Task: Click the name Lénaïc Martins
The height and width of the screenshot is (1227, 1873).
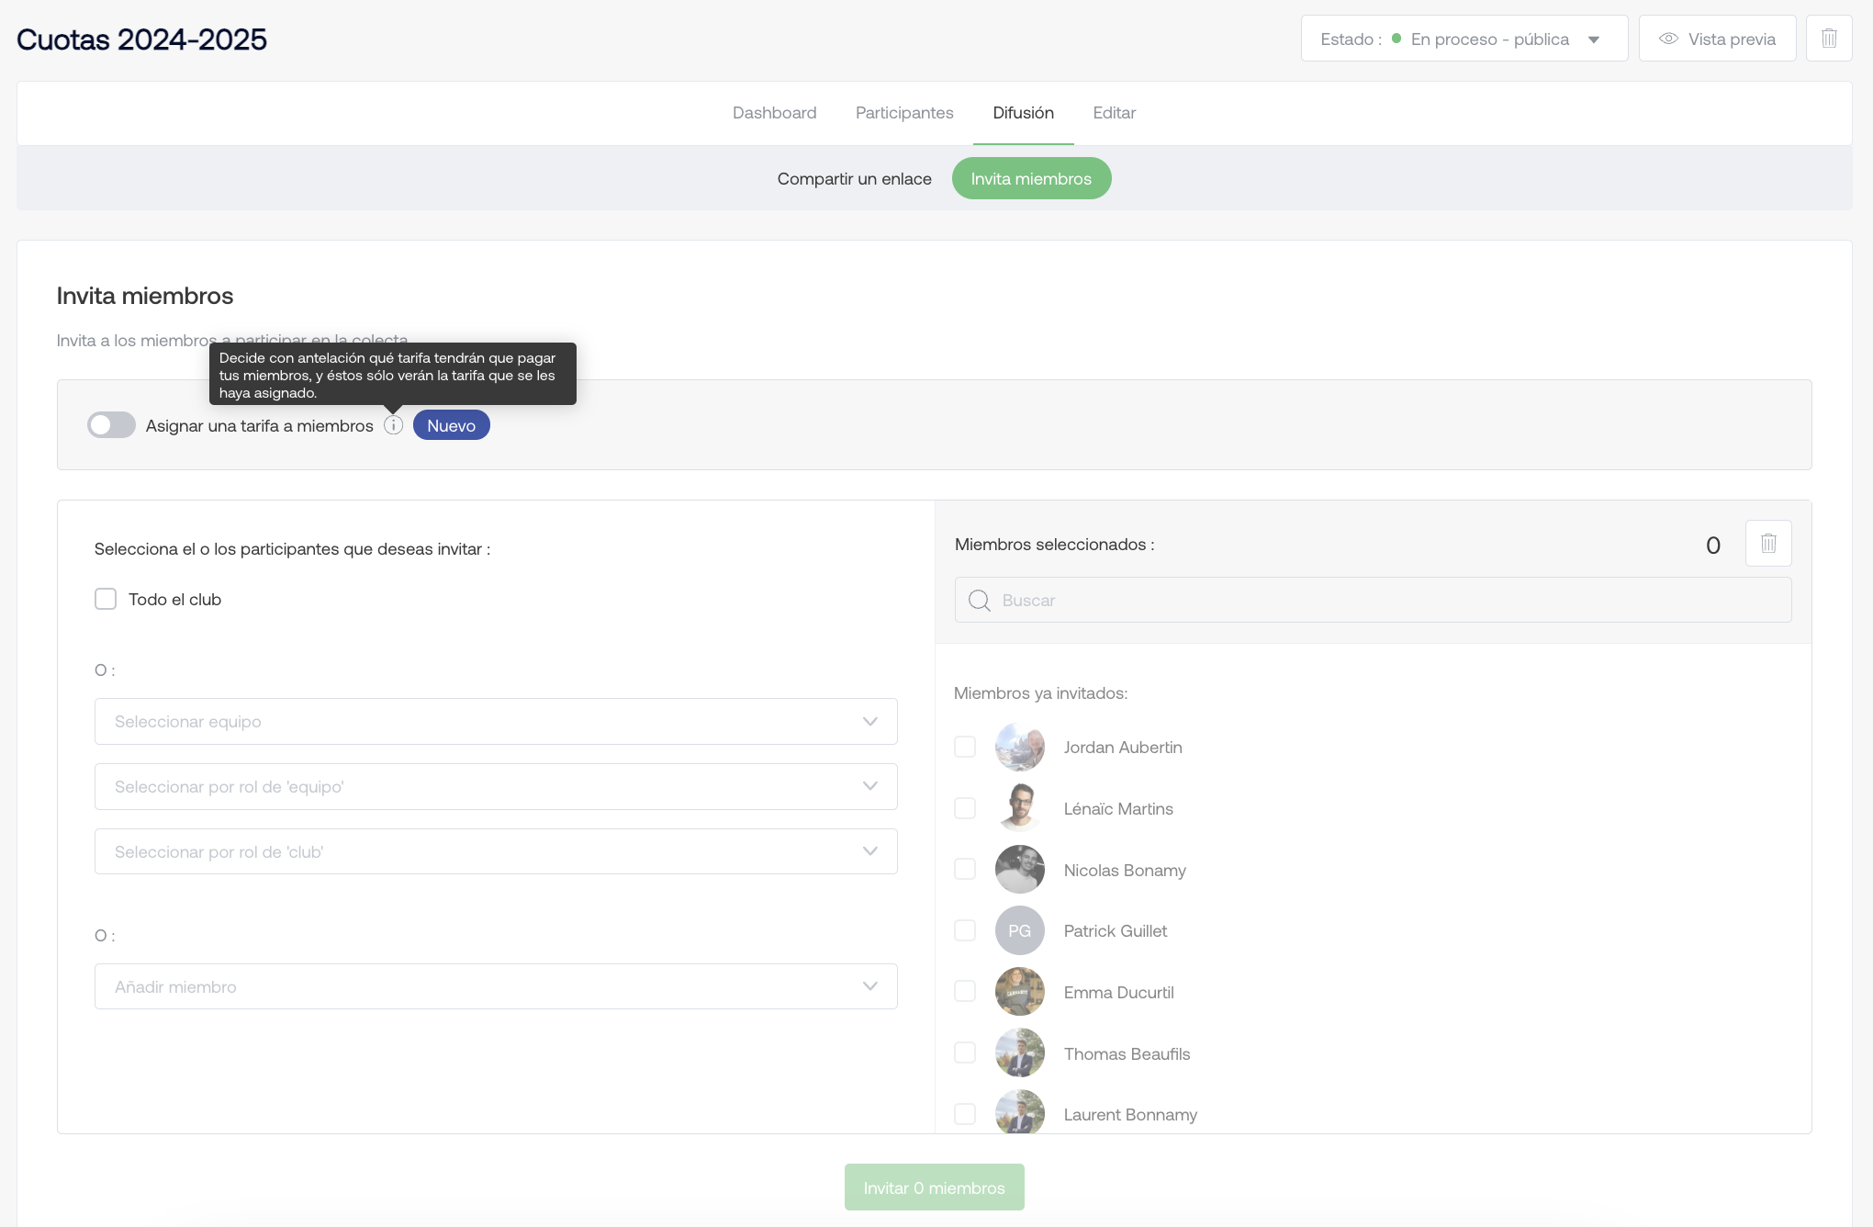Action: coord(1118,809)
